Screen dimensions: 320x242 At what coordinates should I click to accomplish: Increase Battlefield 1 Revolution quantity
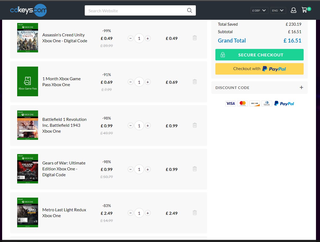click(148, 126)
